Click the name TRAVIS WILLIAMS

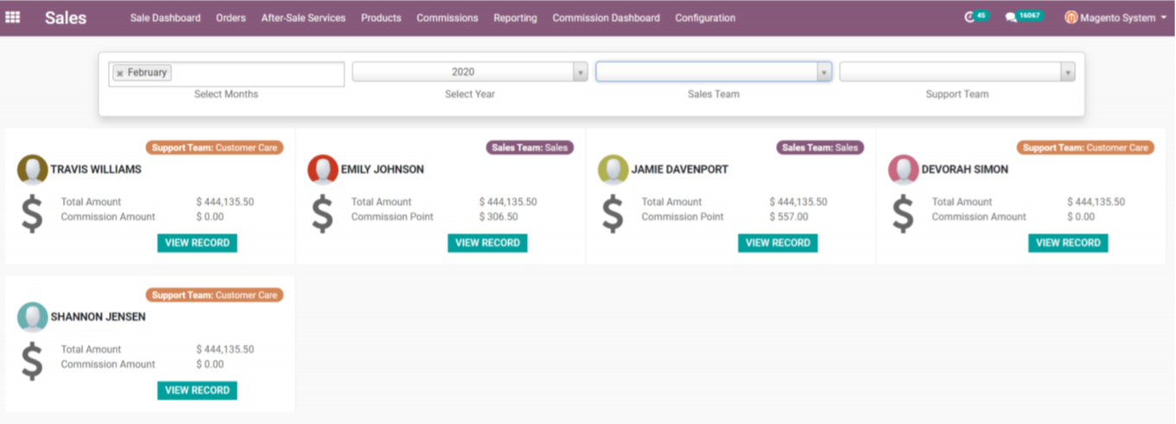click(x=96, y=169)
